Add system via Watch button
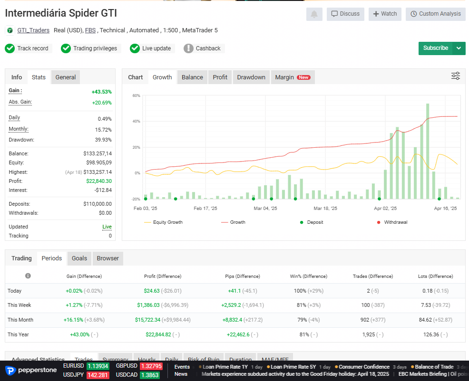 [385, 14]
